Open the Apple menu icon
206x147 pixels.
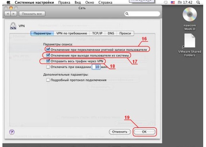[8, 2]
